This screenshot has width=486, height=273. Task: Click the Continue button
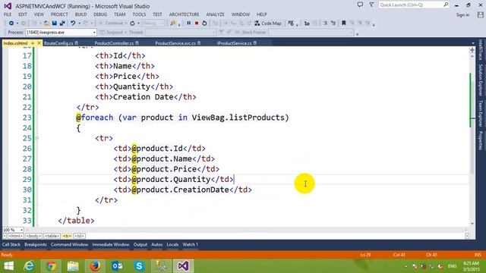point(112,24)
